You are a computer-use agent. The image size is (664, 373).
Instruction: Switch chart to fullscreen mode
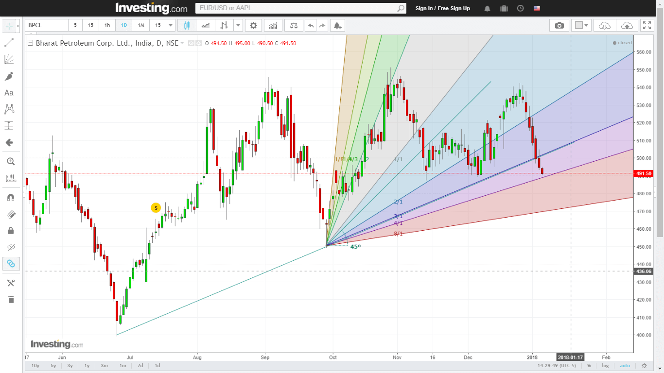coord(647,25)
